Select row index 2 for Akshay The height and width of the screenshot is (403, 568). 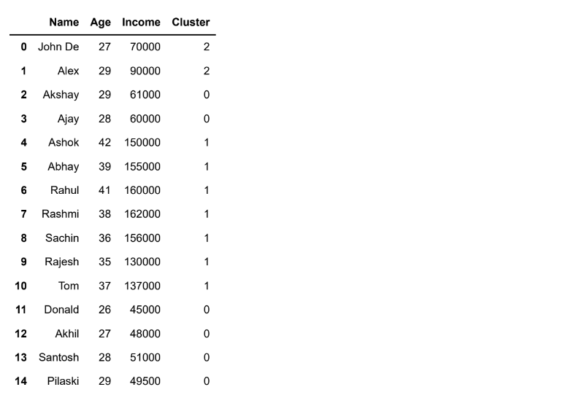[23, 95]
